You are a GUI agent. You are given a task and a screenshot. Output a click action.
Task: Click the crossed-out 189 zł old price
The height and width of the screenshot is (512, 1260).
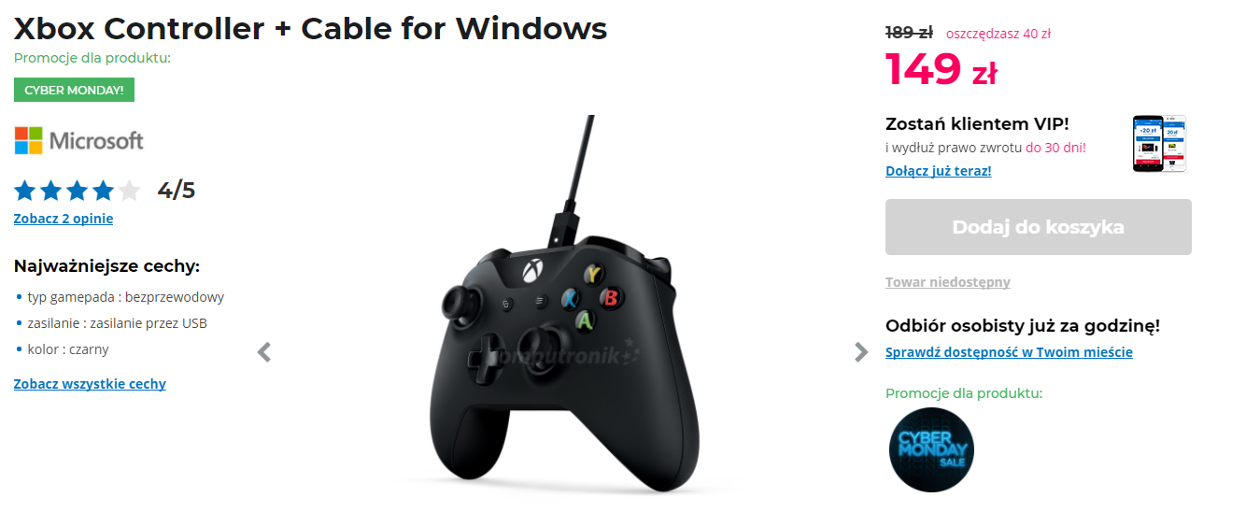click(909, 33)
